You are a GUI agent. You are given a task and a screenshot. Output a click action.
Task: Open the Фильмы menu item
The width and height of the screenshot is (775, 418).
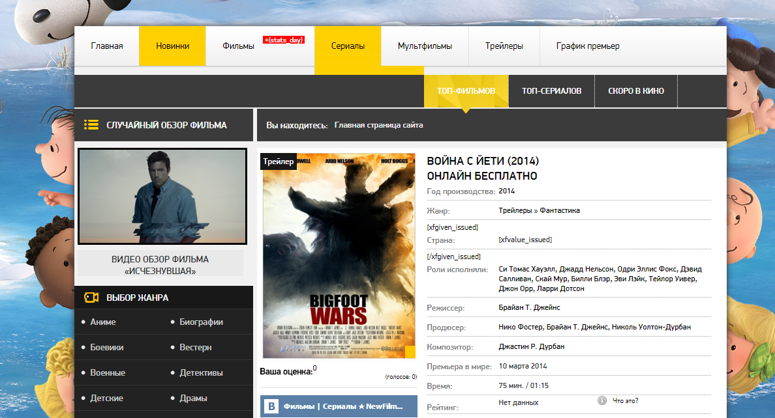click(x=238, y=46)
